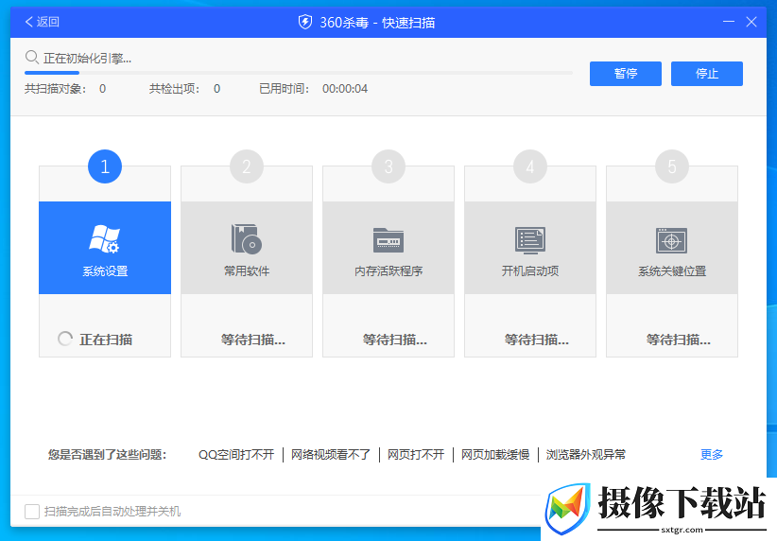Screen dimensions: 777x541
Task: Click step number 2 circle
Action: [x=247, y=166]
